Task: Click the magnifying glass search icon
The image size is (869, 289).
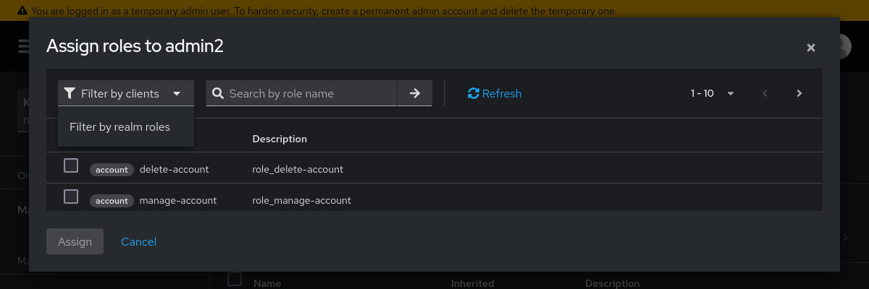Action: coord(217,93)
